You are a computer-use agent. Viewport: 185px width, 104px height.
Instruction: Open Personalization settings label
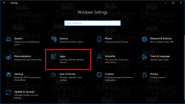[x=22, y=56]
